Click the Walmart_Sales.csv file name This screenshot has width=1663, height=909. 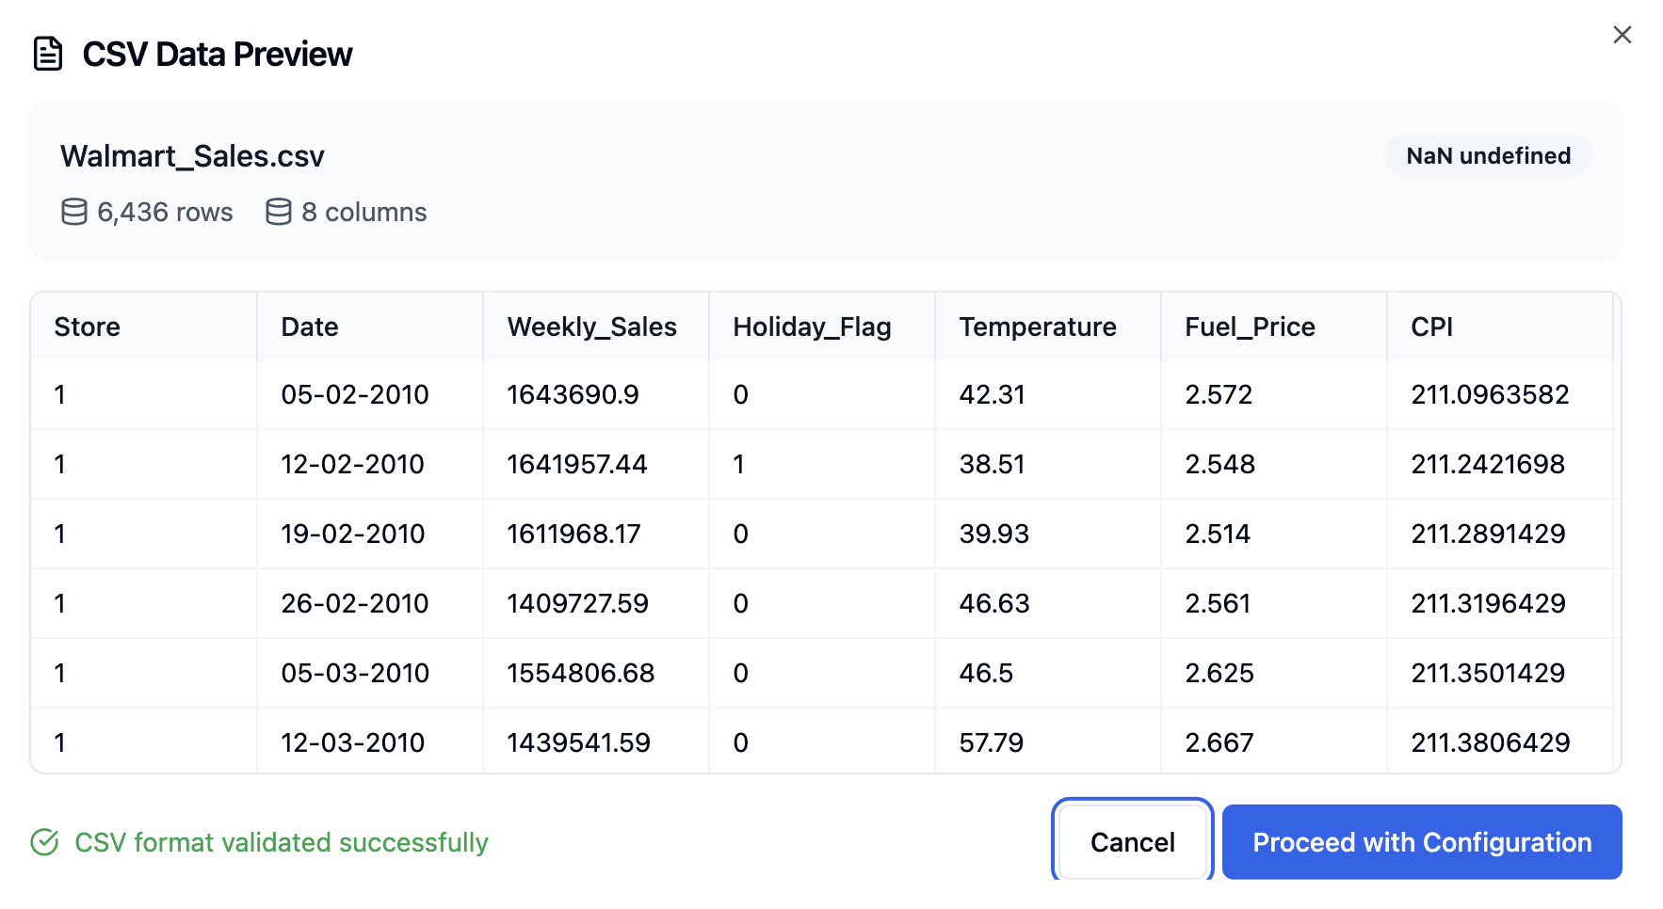192,155
